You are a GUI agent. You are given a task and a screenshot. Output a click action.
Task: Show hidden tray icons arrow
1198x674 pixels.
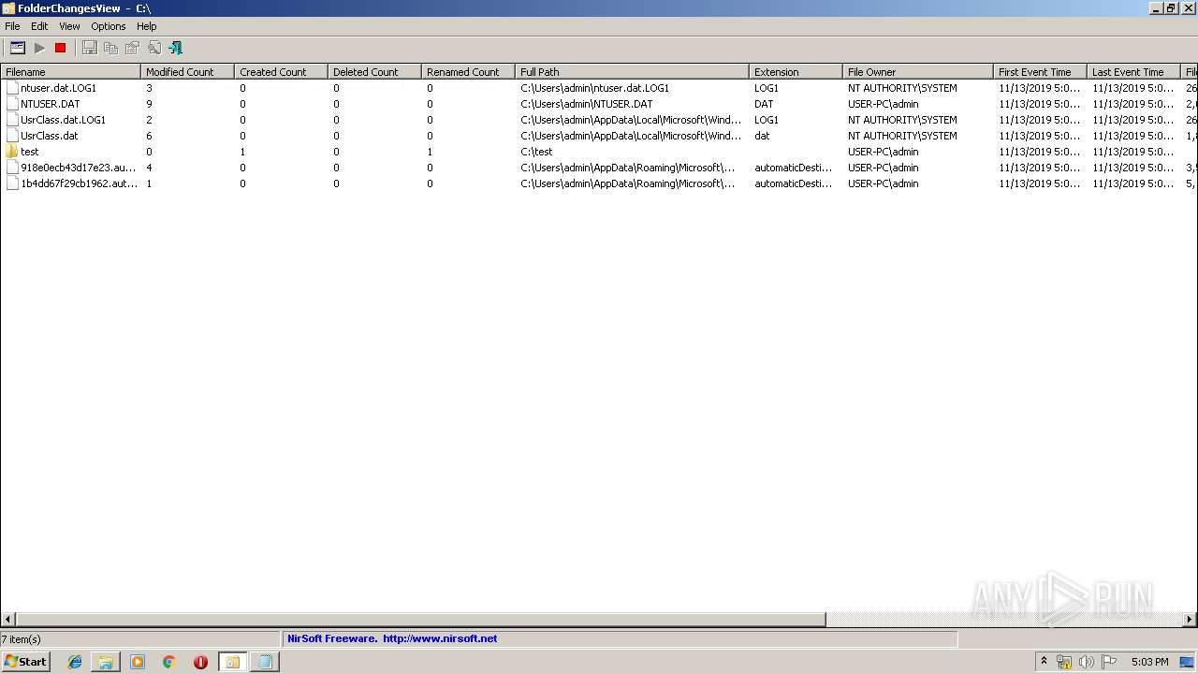pyautogui.click(x=1044, y=661)
